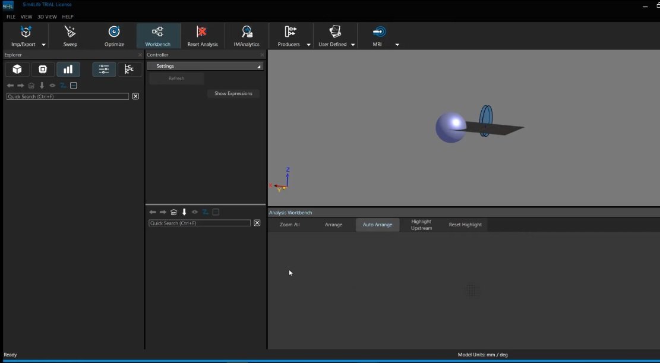Image resolution: width=660 pixels, height=363 pixels.
Task: Open the simulation chip view in Explorer
Action: [43, 70]
